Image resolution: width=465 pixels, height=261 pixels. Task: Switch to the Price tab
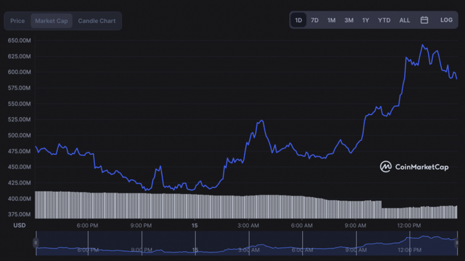click(18, 21)
